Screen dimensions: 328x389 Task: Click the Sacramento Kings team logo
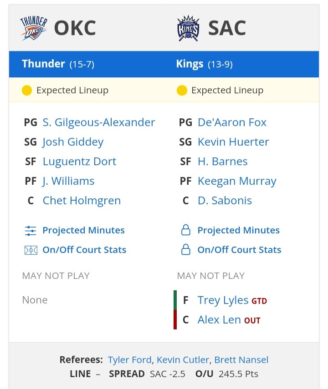(x=188, y=28)
